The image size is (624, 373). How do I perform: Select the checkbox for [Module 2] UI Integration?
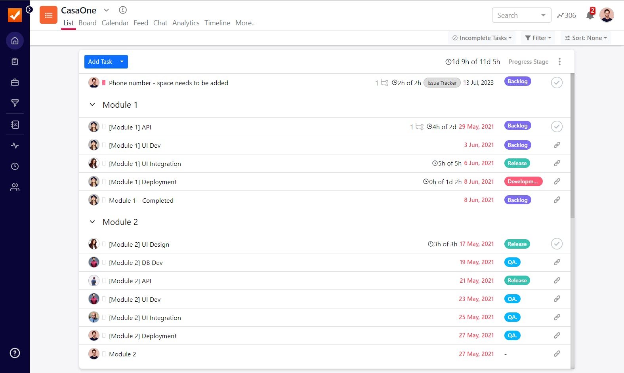(104, 317)
